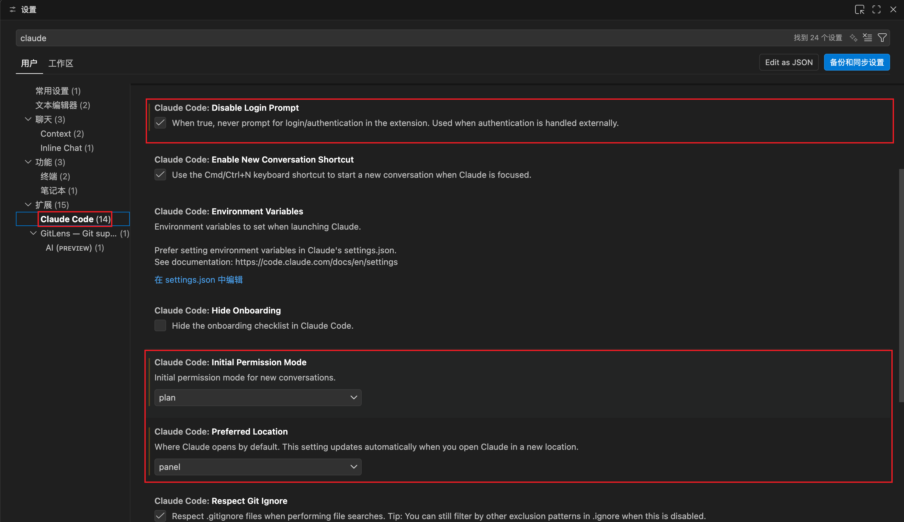Select Claude Code (14) tree entry
Viewport: 904px width, 522px height.
[75, 219]
